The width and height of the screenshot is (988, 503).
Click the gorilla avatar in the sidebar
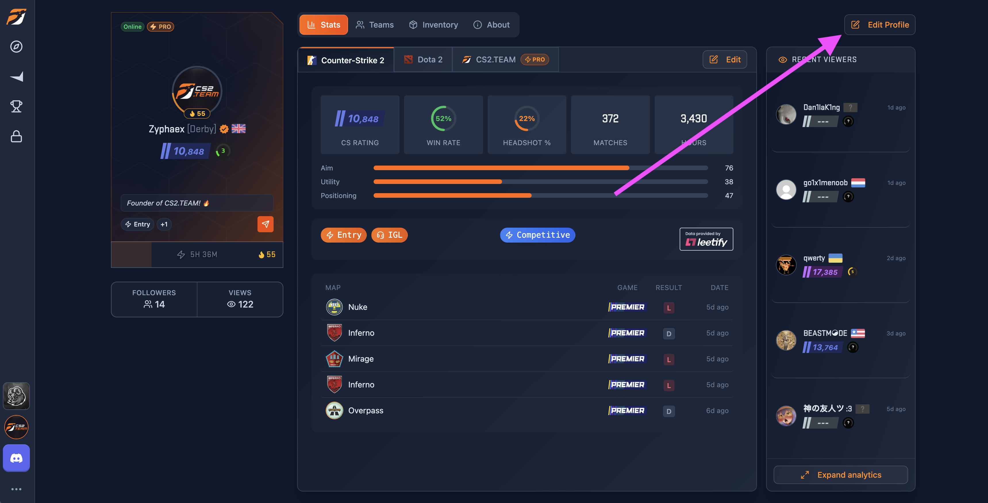click(x=16, y=396)
